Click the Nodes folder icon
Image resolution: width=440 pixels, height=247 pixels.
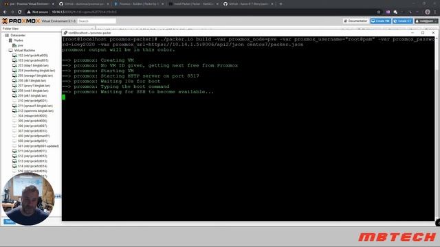[11, 40]
